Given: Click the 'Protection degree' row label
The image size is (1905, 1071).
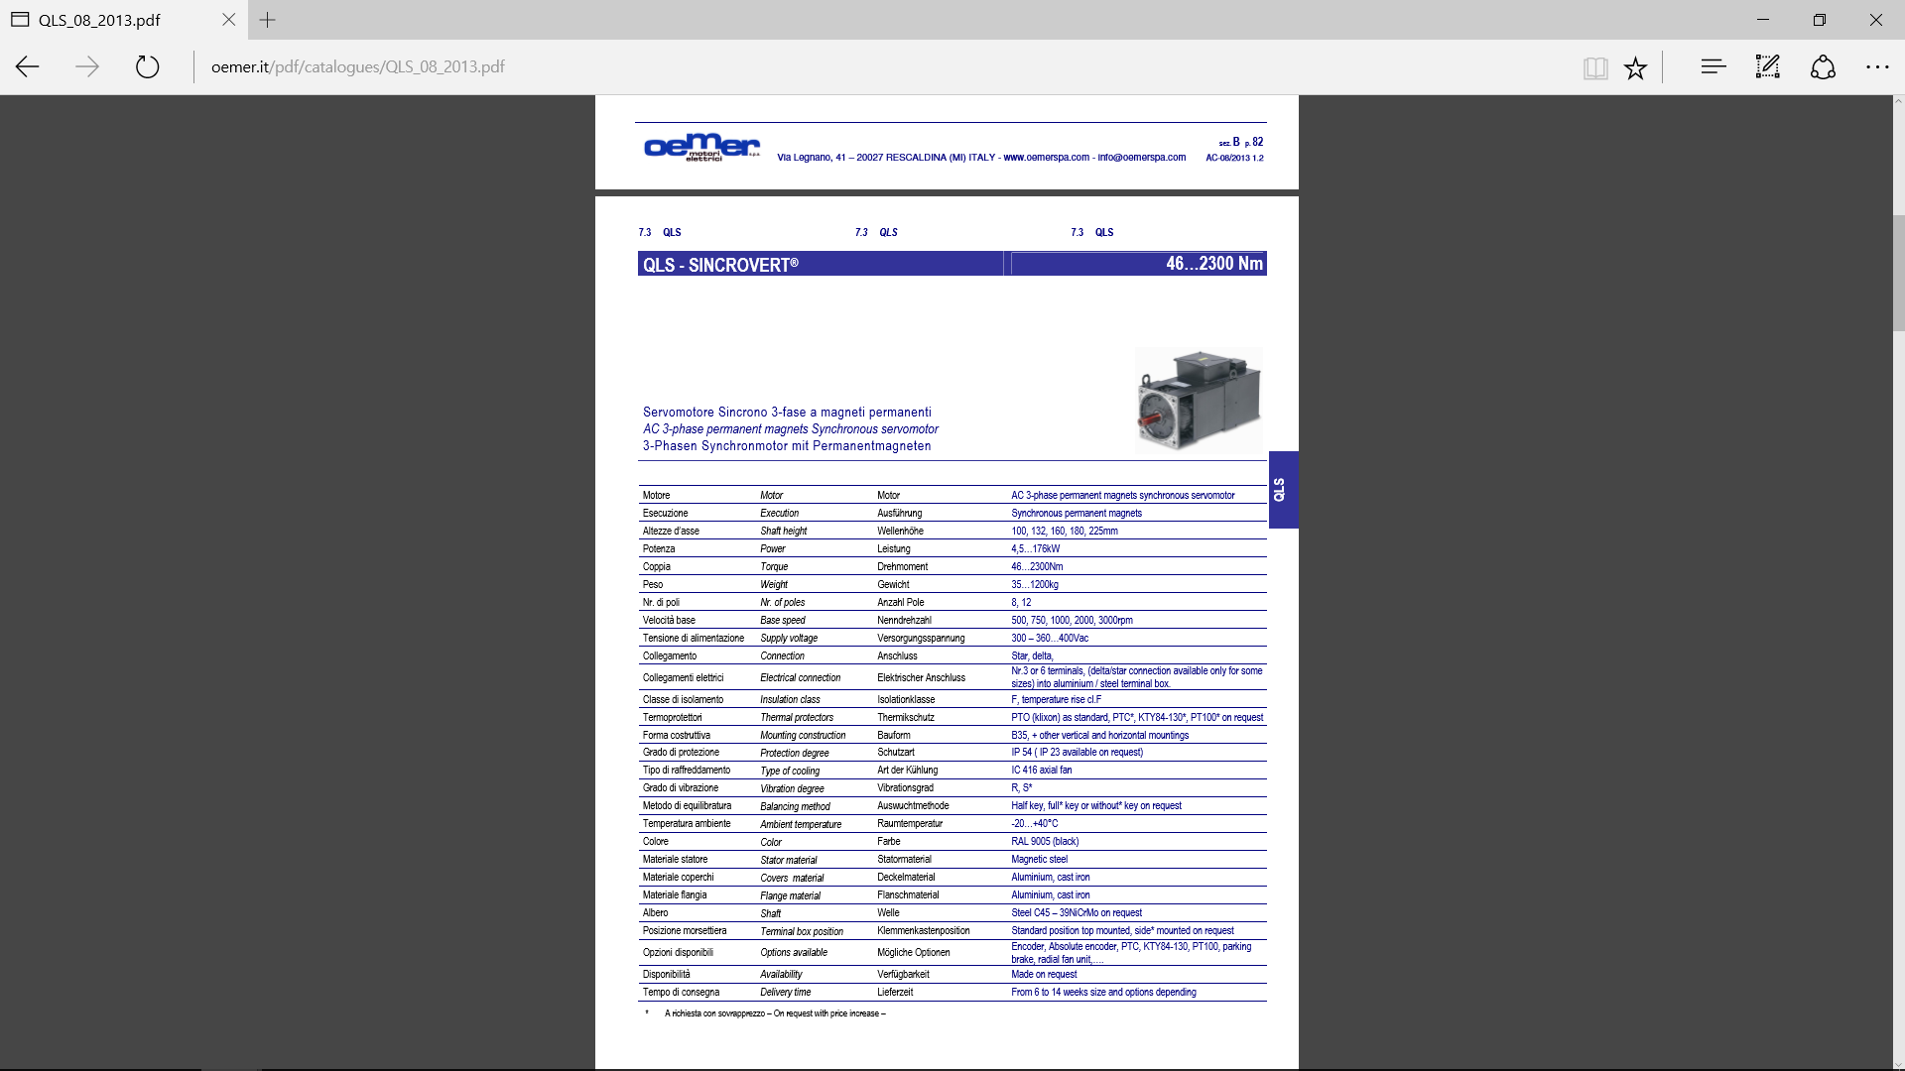Looking at the screenshot, I should coord(794,754).
